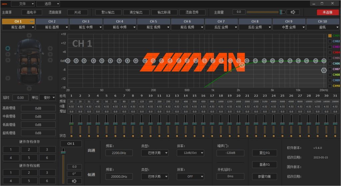Switch to the CH 6 tab
The width and height of the screenshot is (341, 186).
pyautogui.click(x=187, y=22)
